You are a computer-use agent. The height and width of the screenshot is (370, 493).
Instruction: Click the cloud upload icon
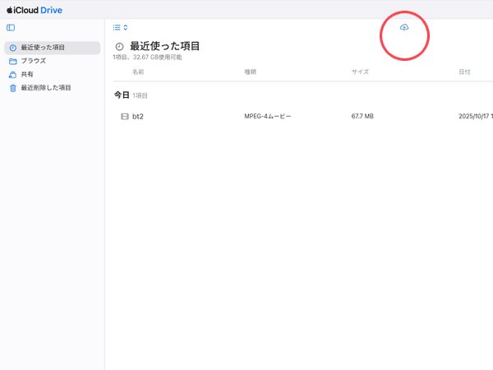tap(403, 28)
